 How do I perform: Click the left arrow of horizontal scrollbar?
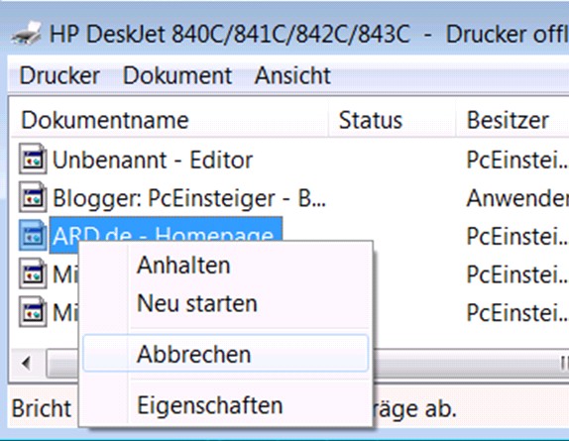tap(26, 363)
